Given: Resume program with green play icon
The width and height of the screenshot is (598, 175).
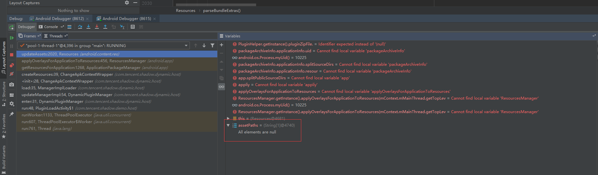Looking at the screenshot, I should click(12, 38).
